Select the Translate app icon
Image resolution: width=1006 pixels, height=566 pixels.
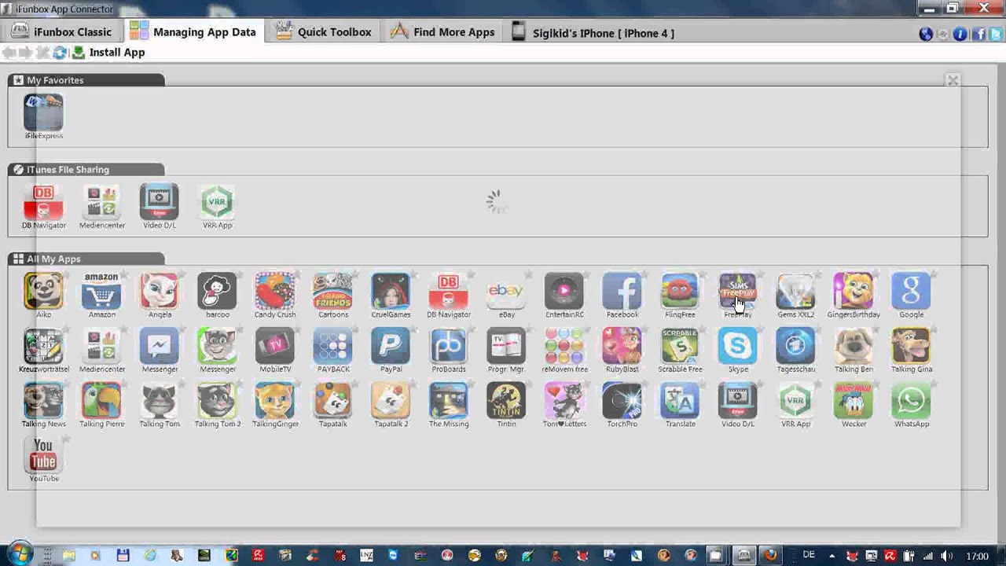tap(680, 401)
